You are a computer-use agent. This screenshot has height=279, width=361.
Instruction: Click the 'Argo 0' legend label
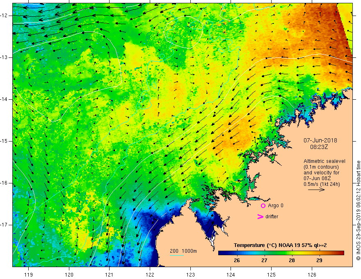click(276, 206)
